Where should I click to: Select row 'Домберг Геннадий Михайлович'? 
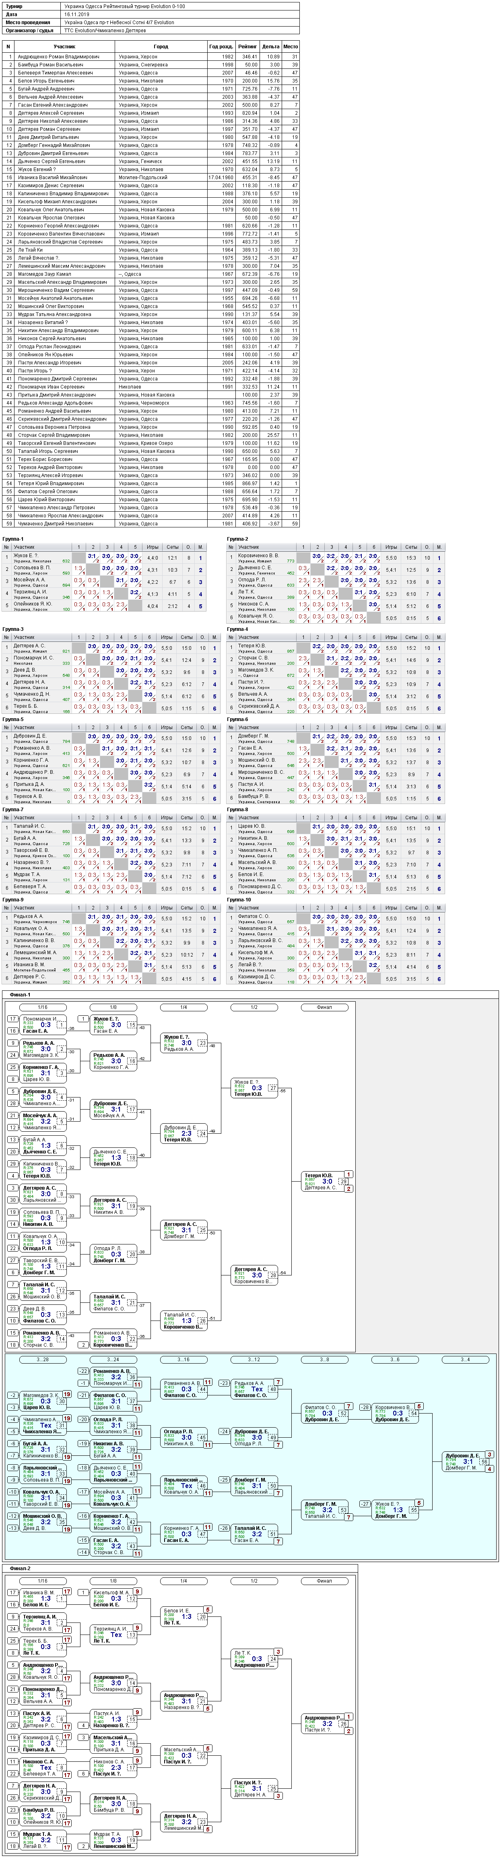click(151, 145)
